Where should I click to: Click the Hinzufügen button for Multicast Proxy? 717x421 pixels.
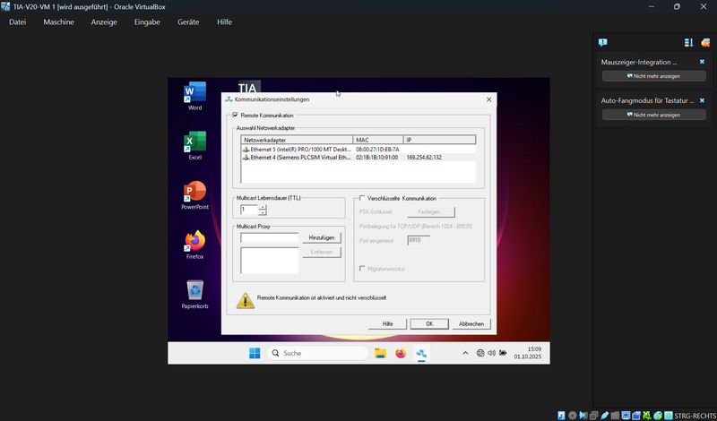[x=322, y=237]
